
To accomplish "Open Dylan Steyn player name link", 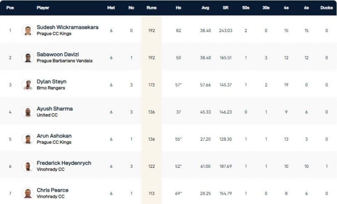I will coord(51,81).
